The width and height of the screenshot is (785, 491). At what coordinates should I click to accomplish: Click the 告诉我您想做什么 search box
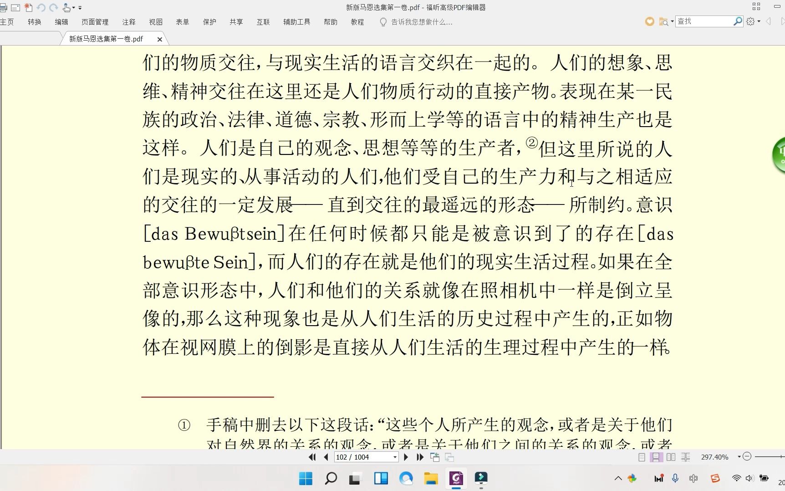416,22
